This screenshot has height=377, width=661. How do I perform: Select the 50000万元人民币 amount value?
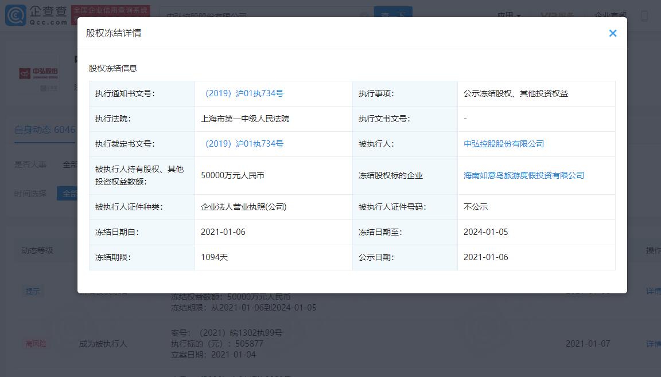pos(232,175)
